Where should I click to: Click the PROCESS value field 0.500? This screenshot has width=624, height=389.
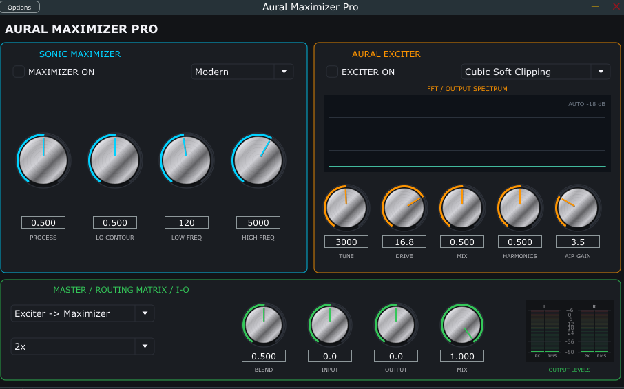43,223
